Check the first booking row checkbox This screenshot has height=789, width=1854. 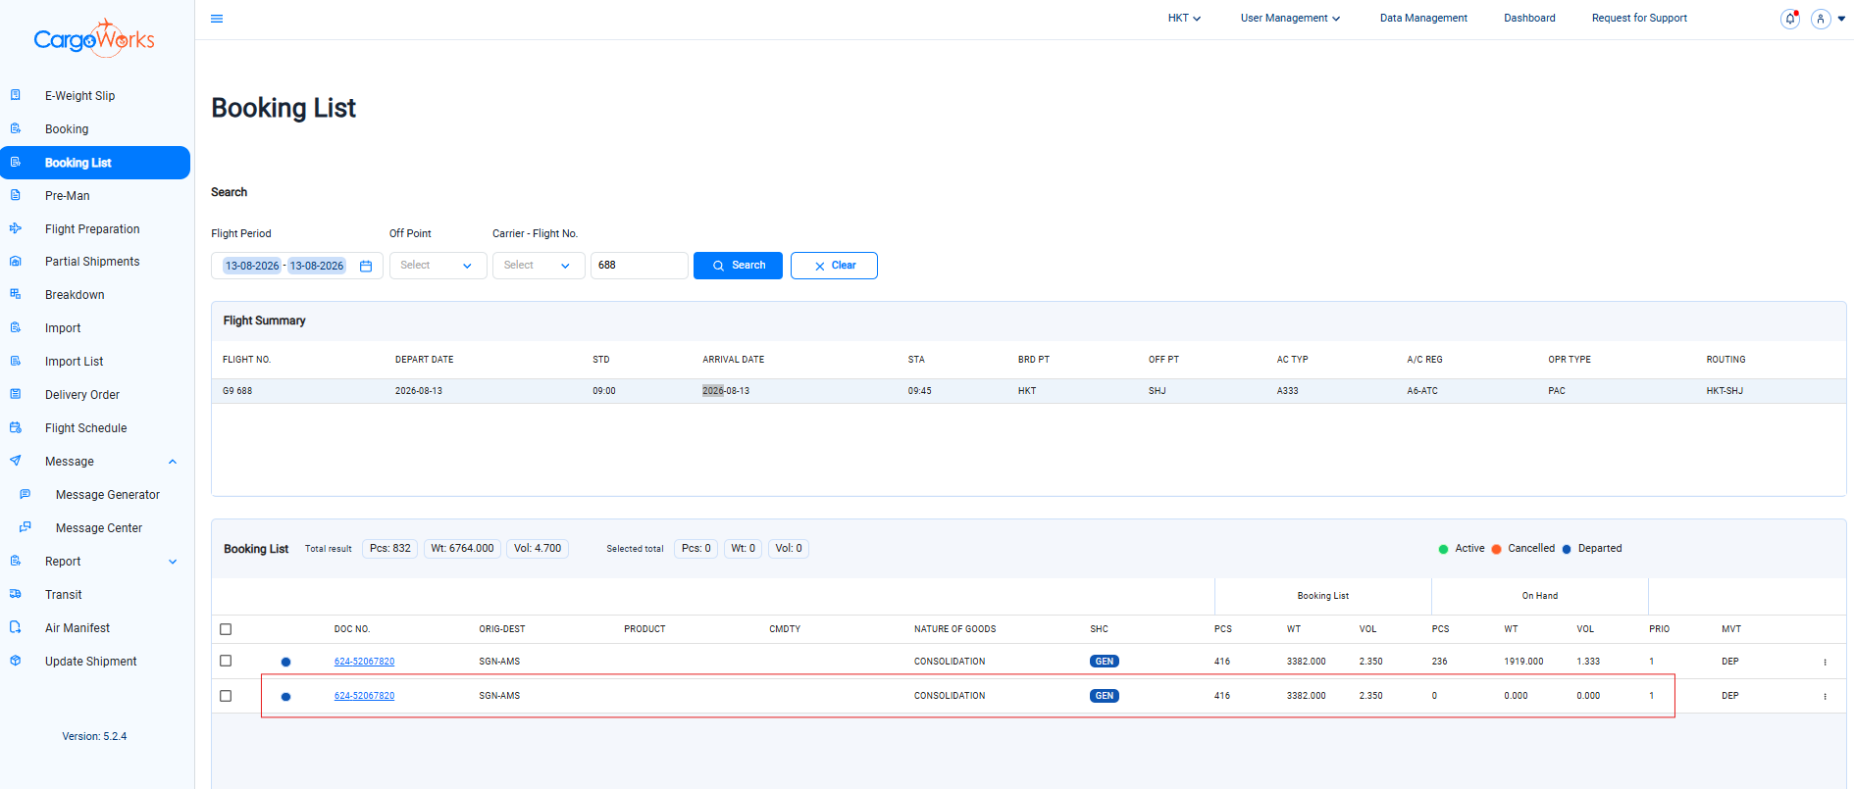[226, 661]
